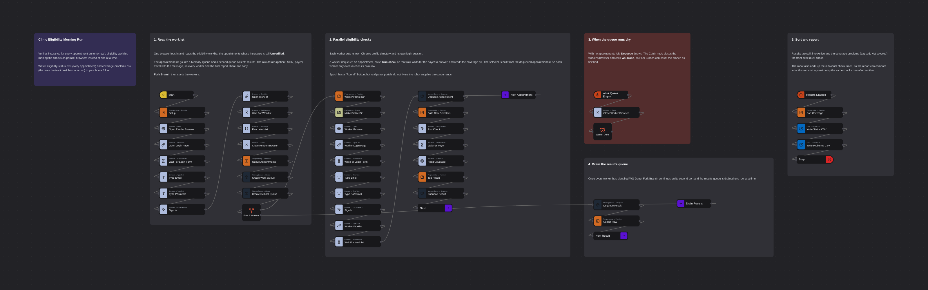Click the red Stop node icon
This screenshot has height=290, width=928.
point(829,159)
